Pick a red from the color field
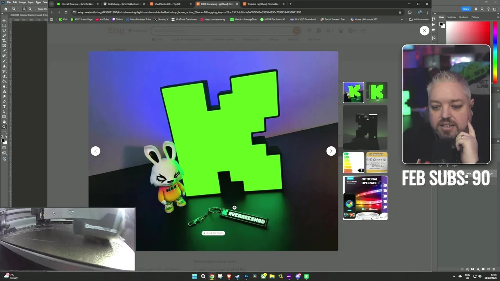Image resolution: width=500 pixels, height=281 pixels. (468, 33)
